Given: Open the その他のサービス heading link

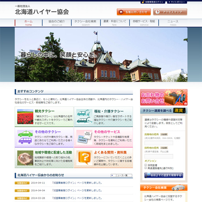Looking at the screenshot, I should (107, 132).
